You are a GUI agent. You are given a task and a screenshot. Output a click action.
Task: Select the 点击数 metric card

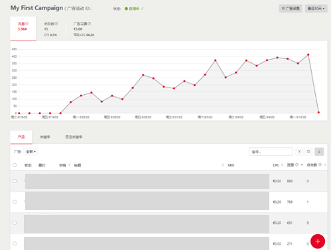pyautogui.click(x=51, y=29)
